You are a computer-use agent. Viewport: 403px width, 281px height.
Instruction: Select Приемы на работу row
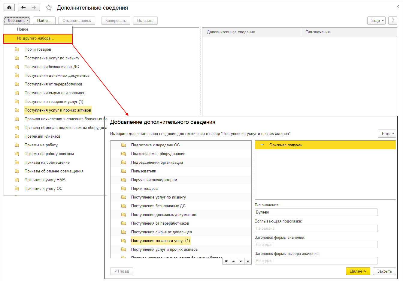41,145
